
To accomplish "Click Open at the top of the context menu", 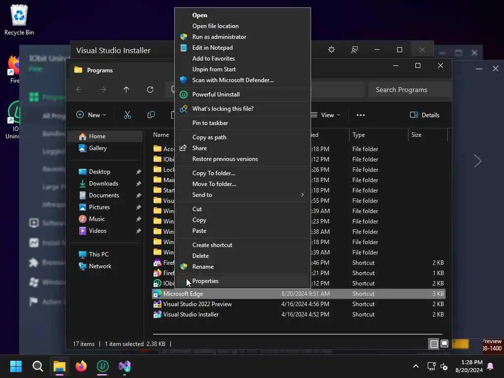I will (x=200, y=15).
